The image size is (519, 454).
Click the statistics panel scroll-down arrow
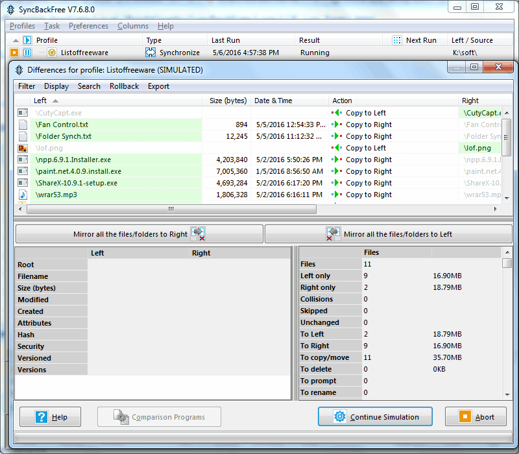pos(507,394)
